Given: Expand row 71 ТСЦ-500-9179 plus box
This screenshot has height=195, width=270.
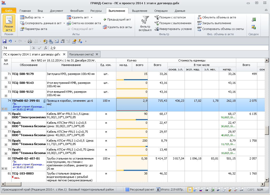Looking at the screenshot, I should coord(6,78).
